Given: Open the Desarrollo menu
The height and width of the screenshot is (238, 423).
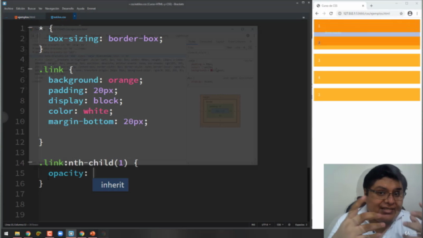Looking at the screenshot, I should pyautogui.click(x=67, y=9).
